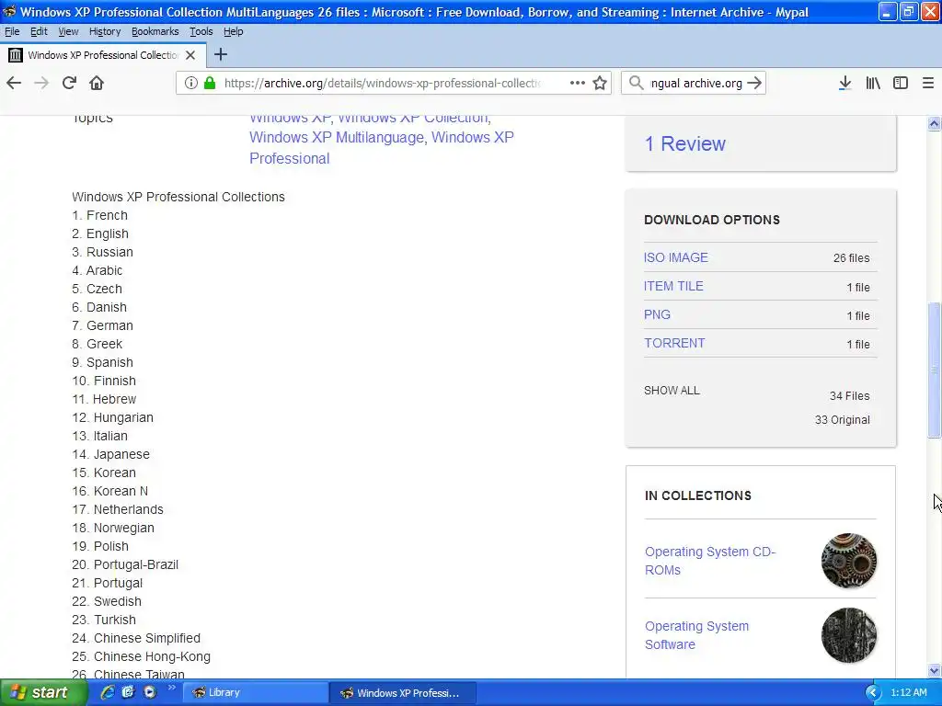
Task: Submit search with the go arrow
Action: 754,83
